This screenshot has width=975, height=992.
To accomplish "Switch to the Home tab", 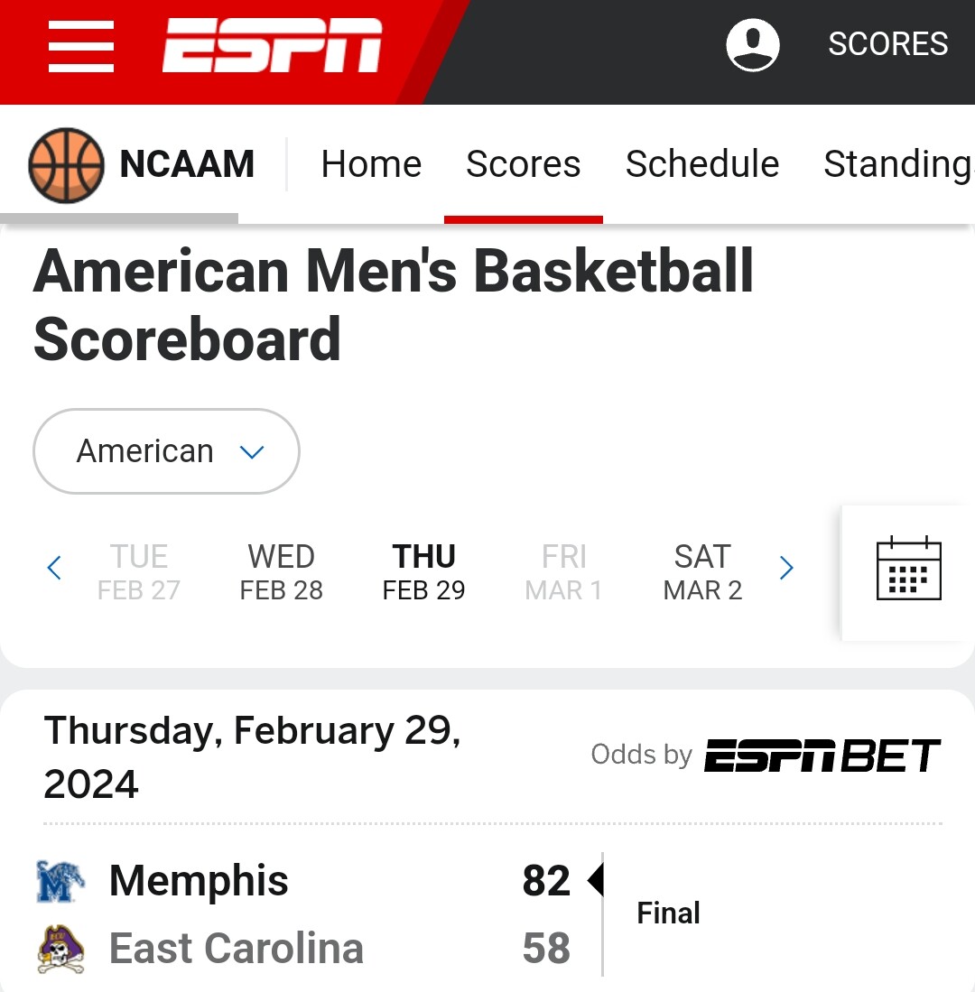I will (x=371, y=164).
